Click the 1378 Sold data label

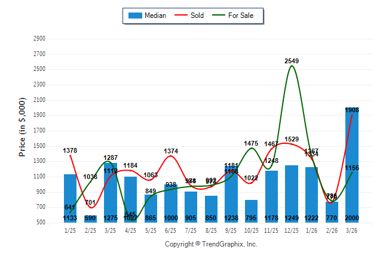pos(70,151)
